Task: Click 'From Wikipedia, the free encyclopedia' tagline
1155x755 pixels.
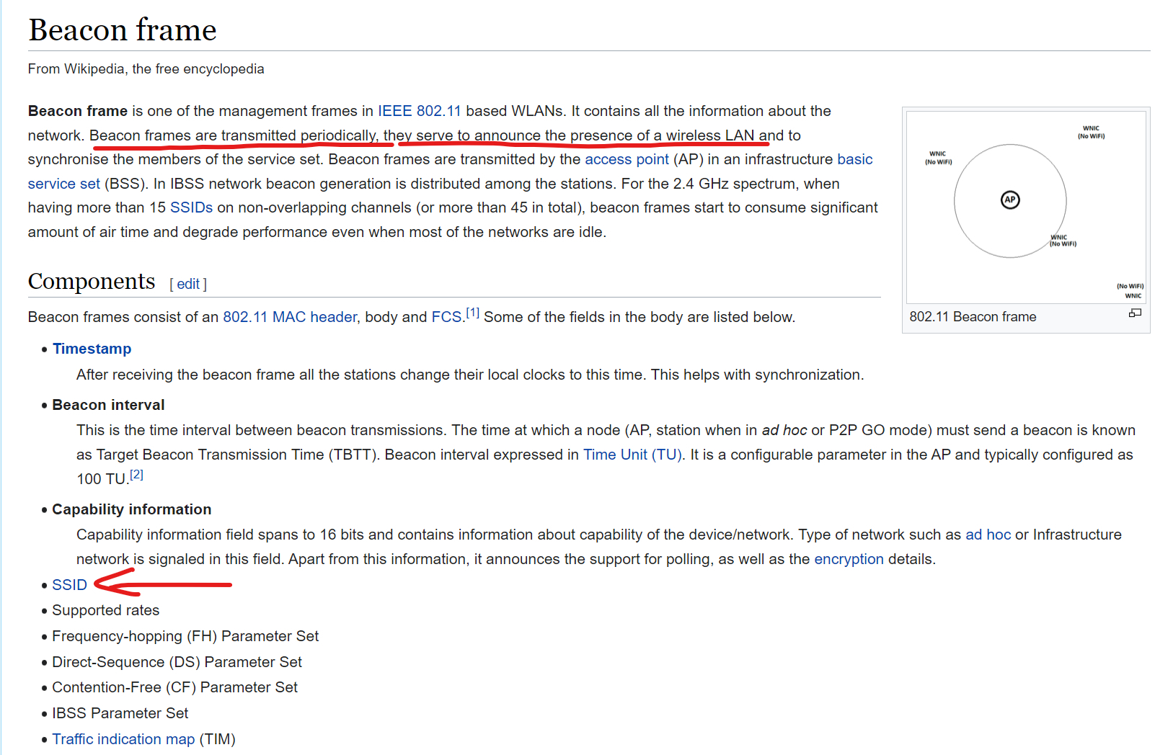Action: coord(146,68)
